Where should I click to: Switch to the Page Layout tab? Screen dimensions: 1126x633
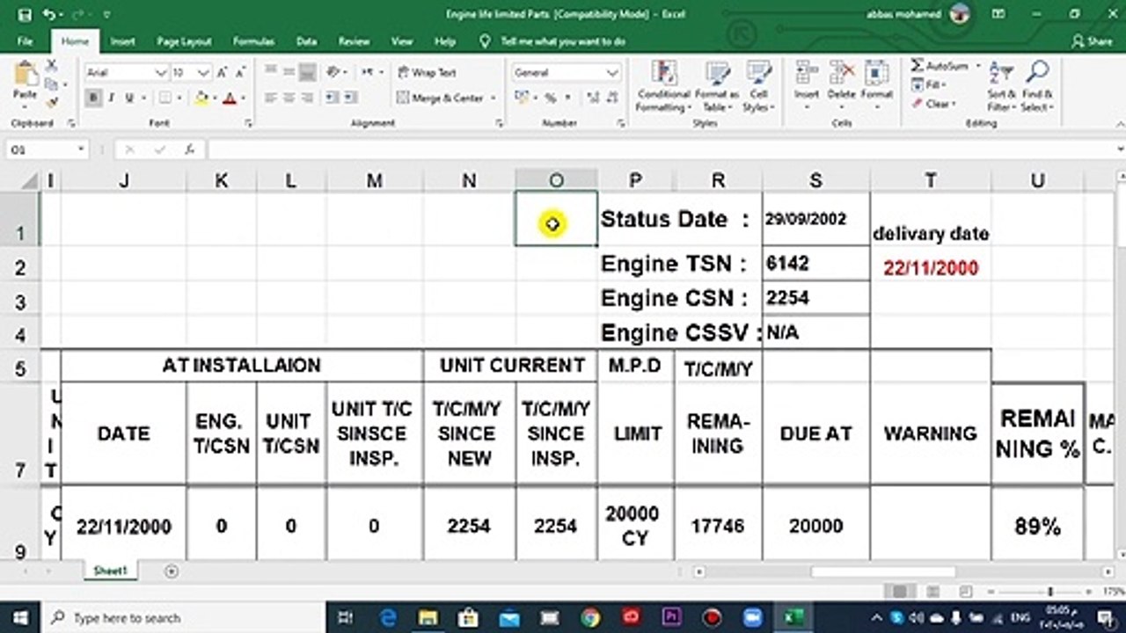tap(184, 41)
